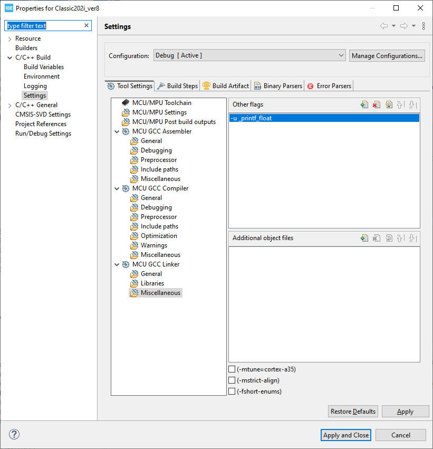The width and height of the screenshot is (433, 449).
Task: Toggle the -mstrict-align checkbox
Action: (x=232, y=380)
